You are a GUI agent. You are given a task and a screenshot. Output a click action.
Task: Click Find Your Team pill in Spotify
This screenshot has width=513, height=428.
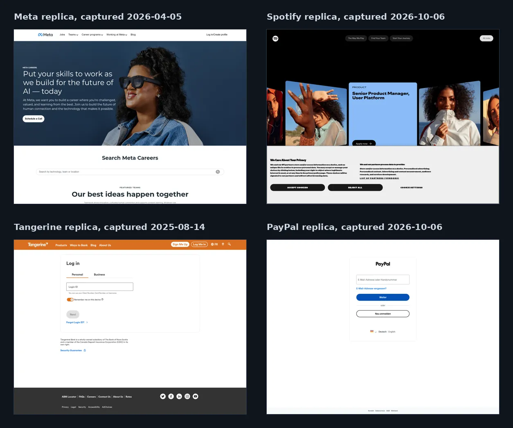(378, 38)
